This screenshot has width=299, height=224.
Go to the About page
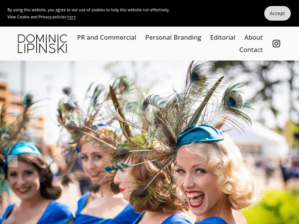point(254,37)
